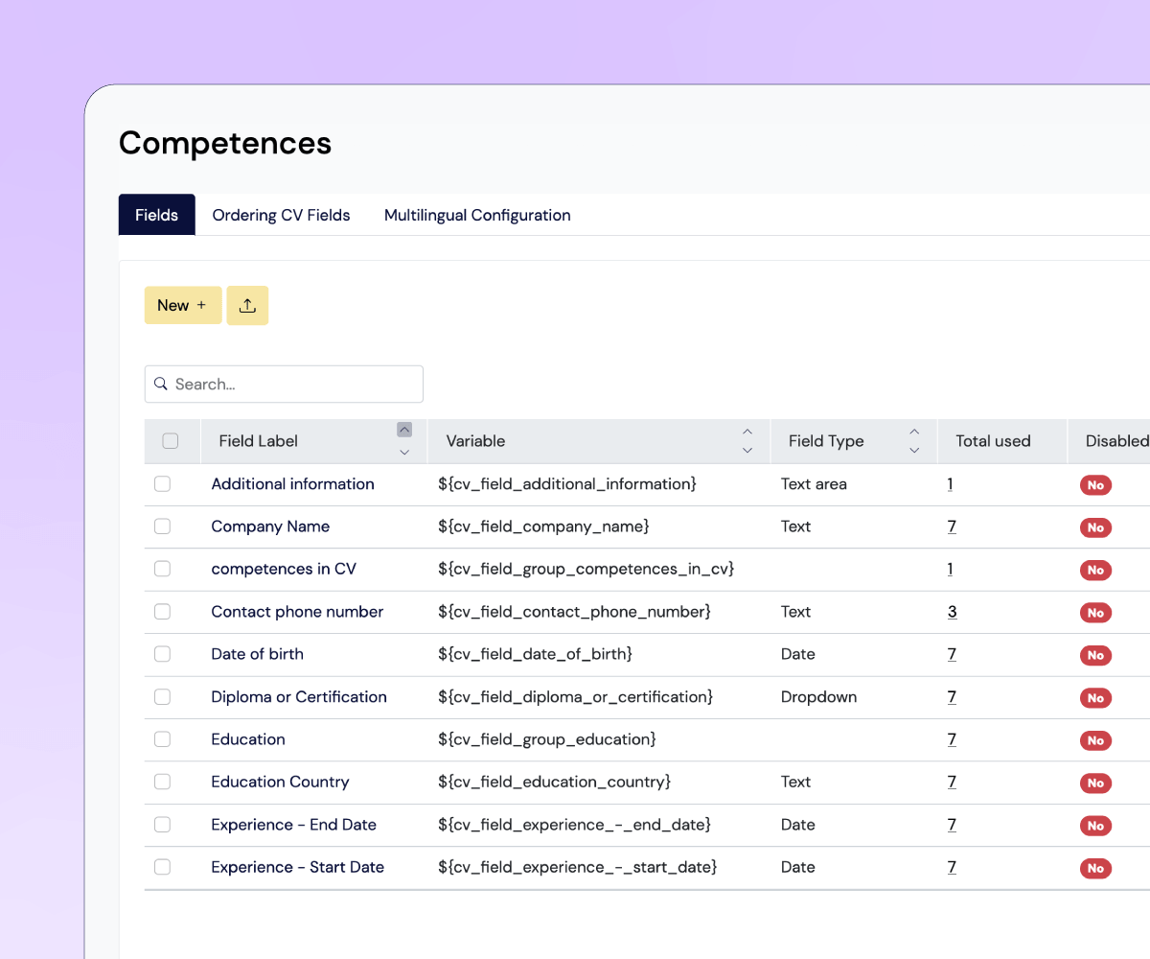Click total used count for competences in CV

coord(950,569)
